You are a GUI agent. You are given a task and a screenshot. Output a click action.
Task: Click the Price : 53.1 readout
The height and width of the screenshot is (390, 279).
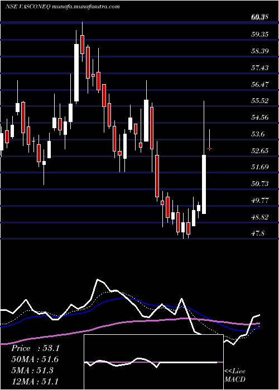point(35,348)
